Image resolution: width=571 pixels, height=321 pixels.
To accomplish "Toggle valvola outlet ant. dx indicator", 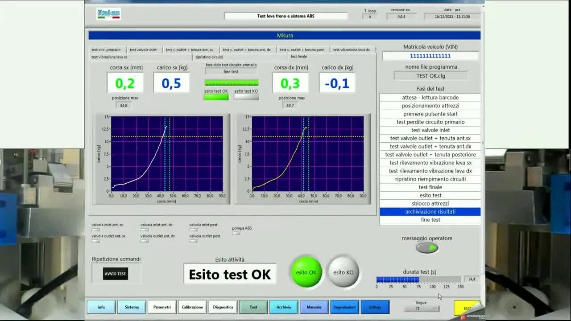I will (x=145, y=241).
